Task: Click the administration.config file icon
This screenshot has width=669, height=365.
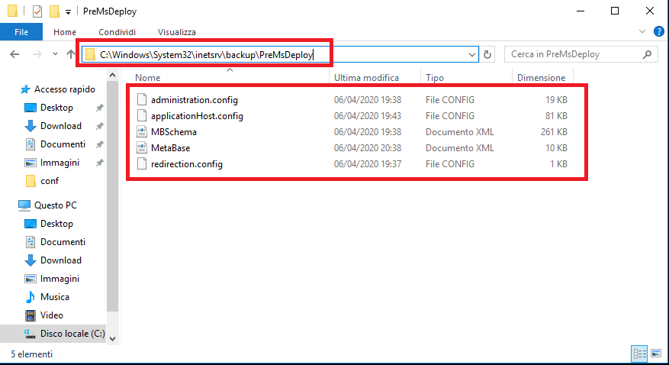Action: [142, 99]
